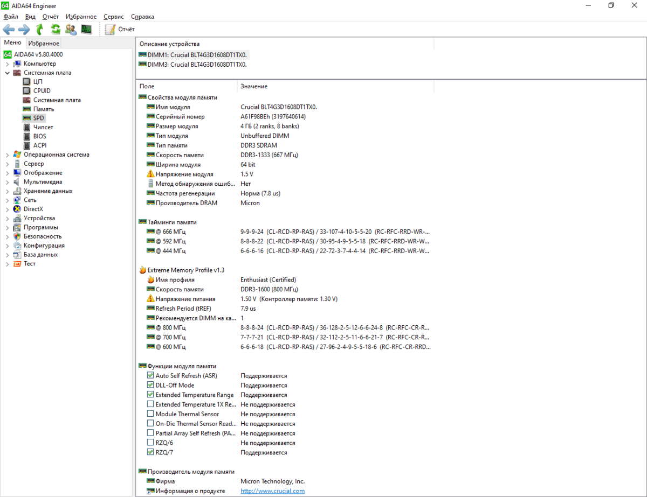Open the users icon in the toolbar
Screen dimensions: 647x497
coord(71,29)
